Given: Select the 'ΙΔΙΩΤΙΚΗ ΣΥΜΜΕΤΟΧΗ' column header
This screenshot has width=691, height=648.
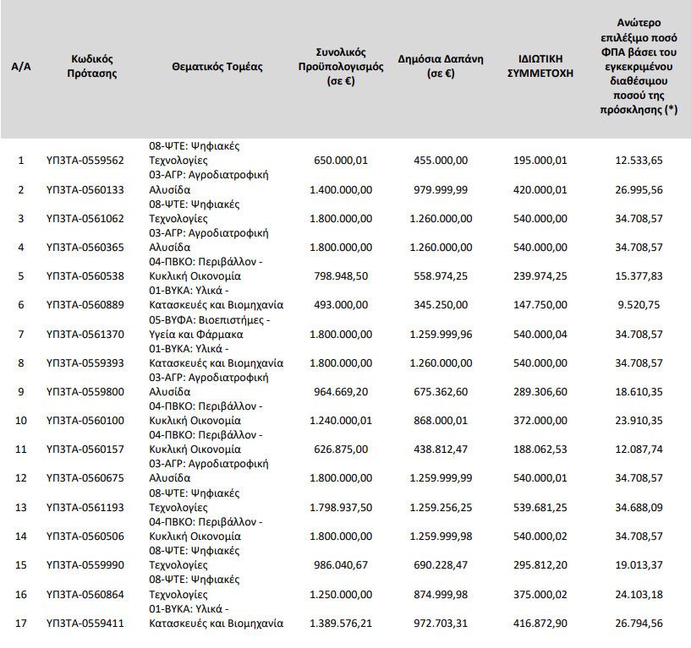Looking at the screenshot, I should click(x=540, y=66).
